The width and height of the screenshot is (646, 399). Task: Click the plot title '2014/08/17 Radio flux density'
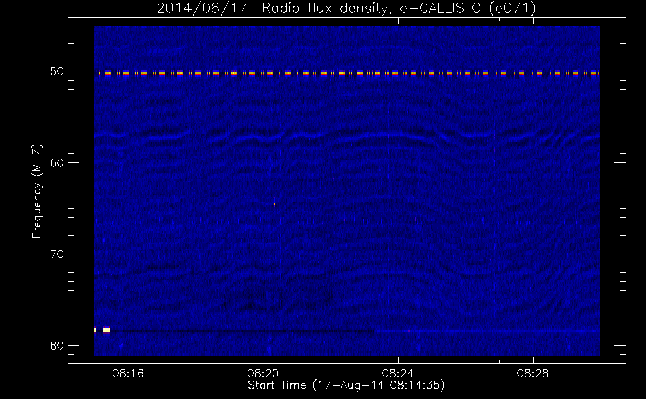point(346,8)
